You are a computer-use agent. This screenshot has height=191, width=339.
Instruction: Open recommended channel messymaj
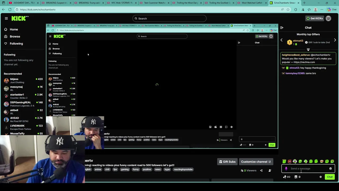[23, 88]
